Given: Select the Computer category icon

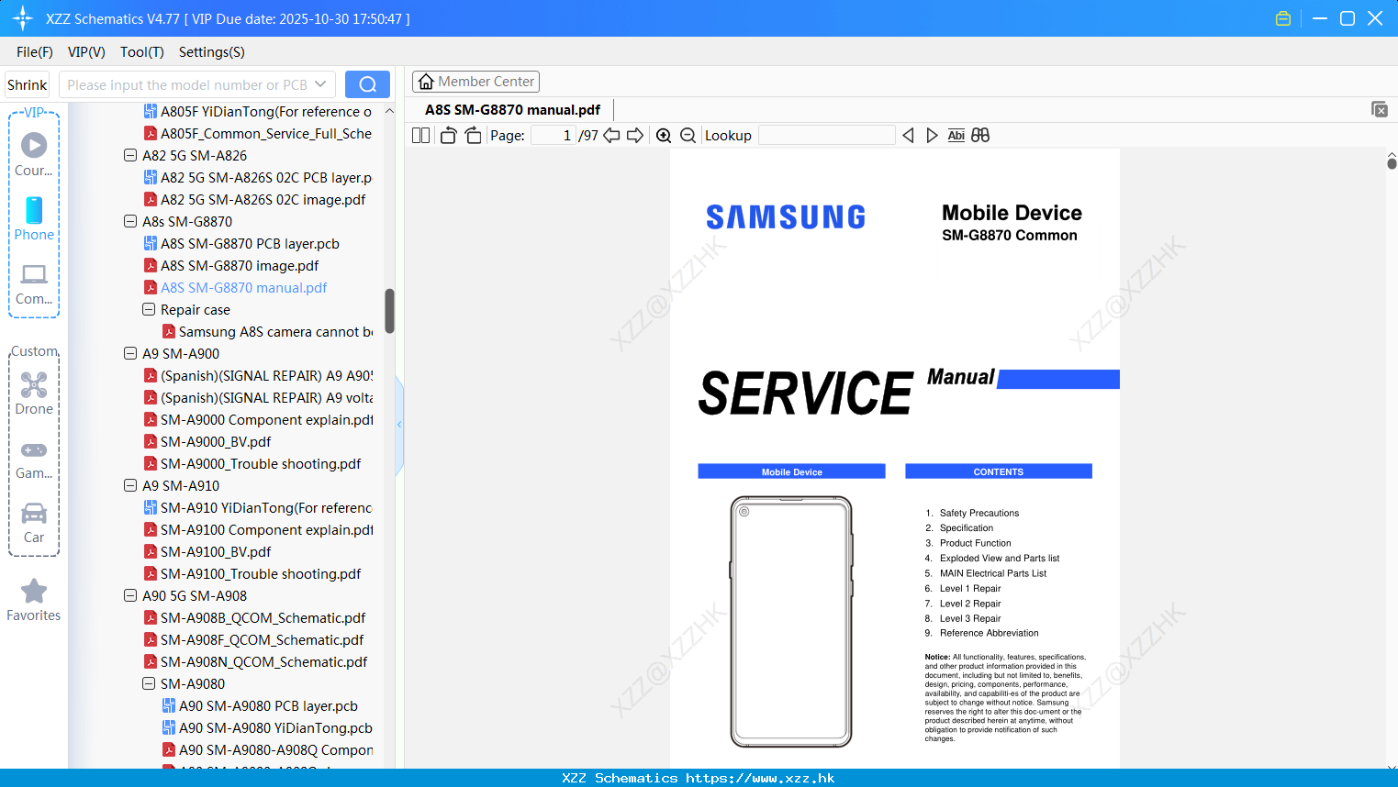Looking at the screenshot, I should 34,283.
